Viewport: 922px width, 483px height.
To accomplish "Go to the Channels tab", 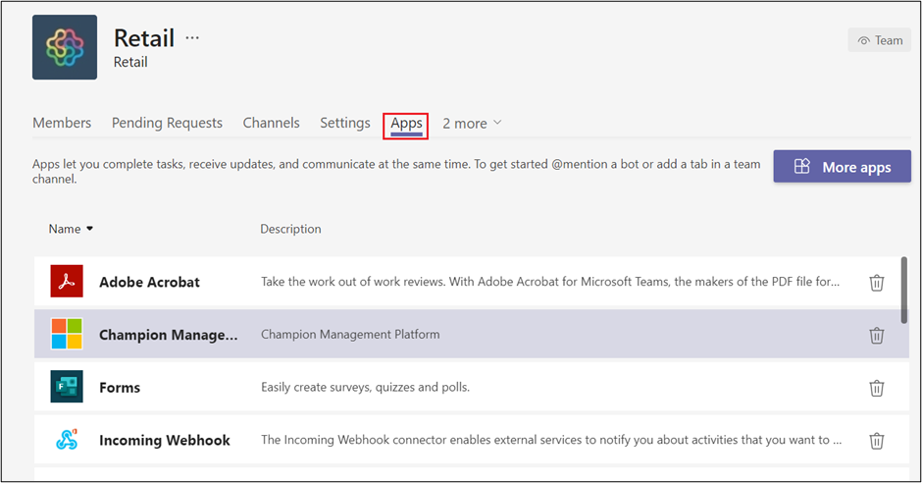I will click(x=271, y=123).
